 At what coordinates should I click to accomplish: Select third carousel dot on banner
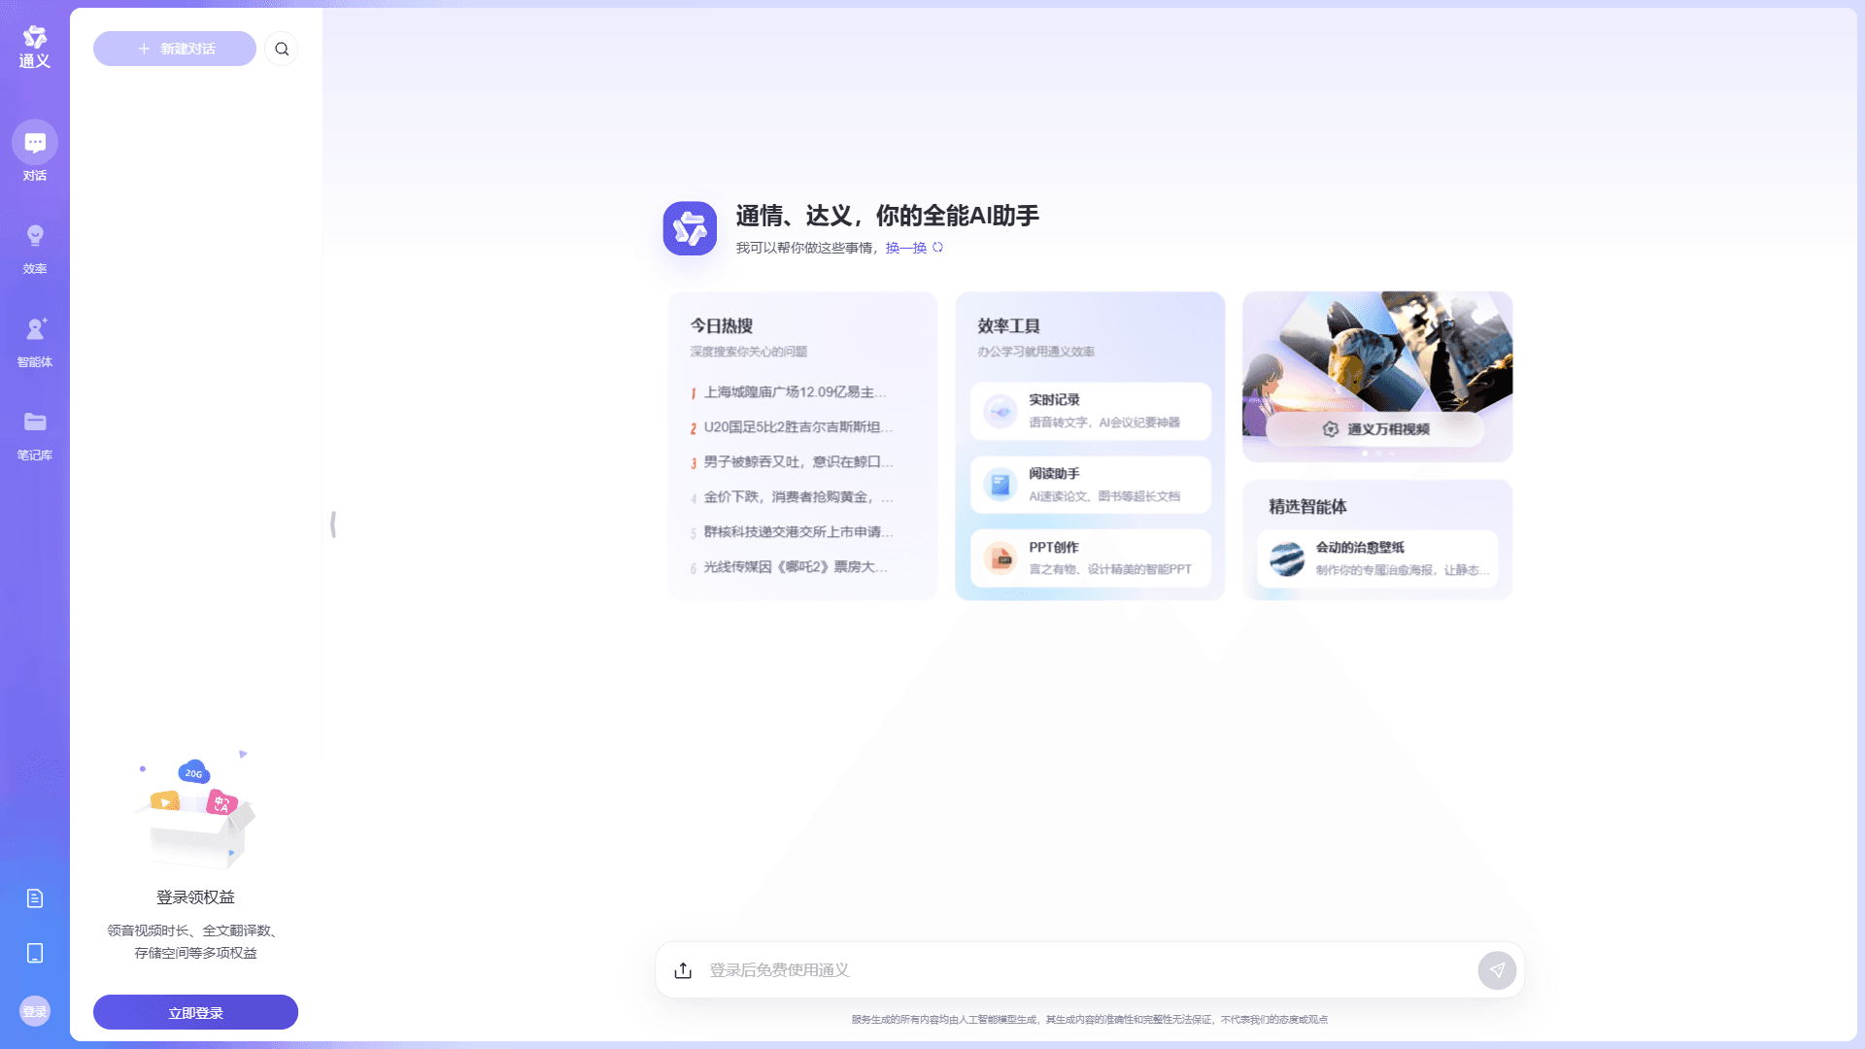coord(1392,454)
